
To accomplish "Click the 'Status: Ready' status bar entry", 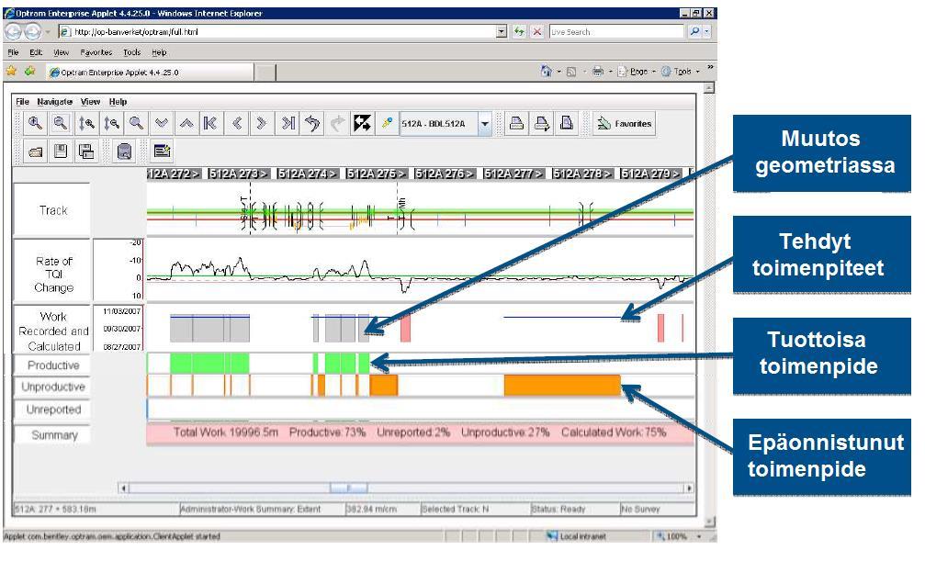I will coord(558,509).
